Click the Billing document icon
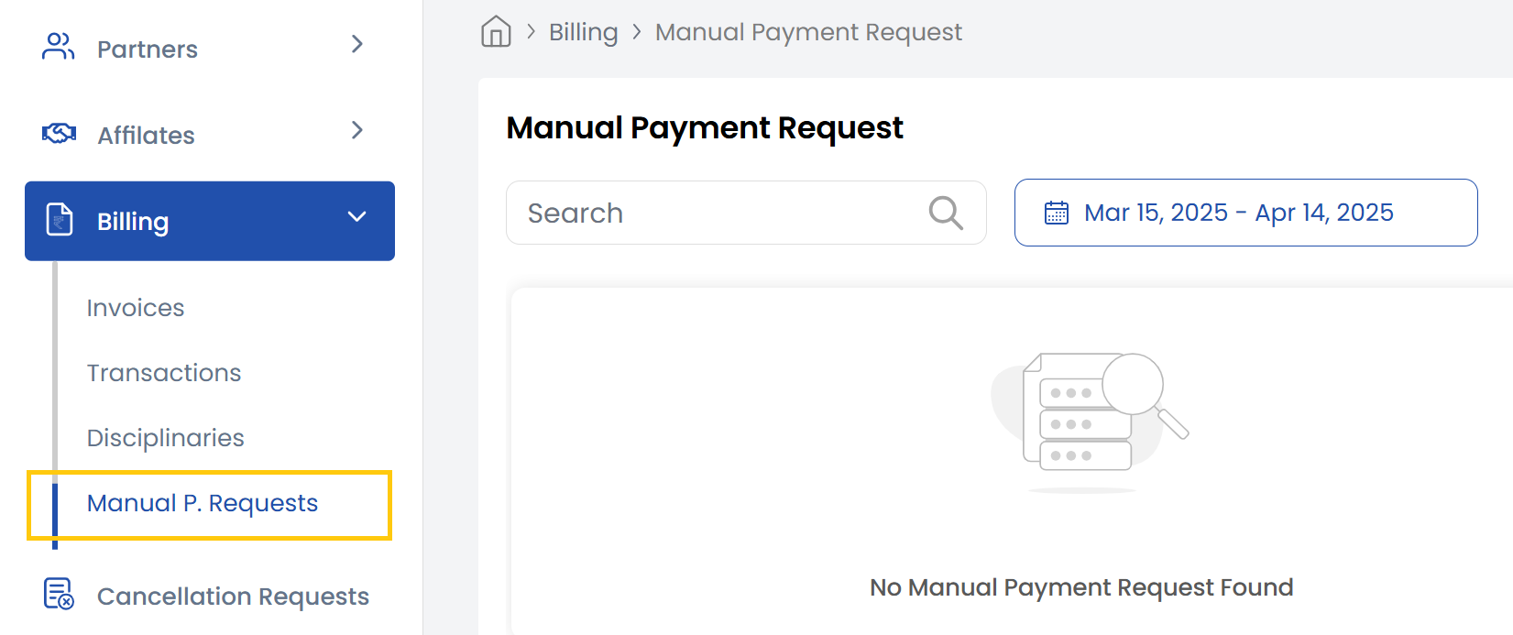 click(x=58, y=220)
